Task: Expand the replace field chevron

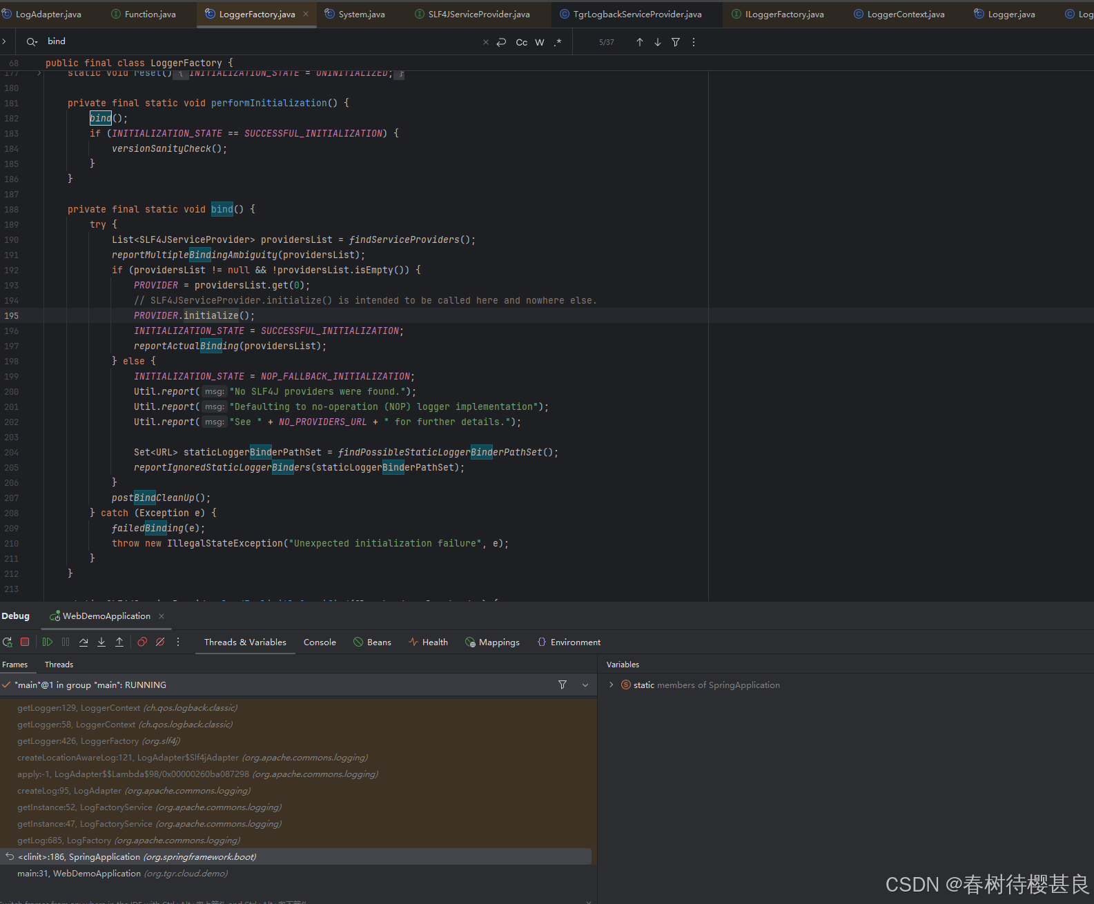Action: (4, 41)
